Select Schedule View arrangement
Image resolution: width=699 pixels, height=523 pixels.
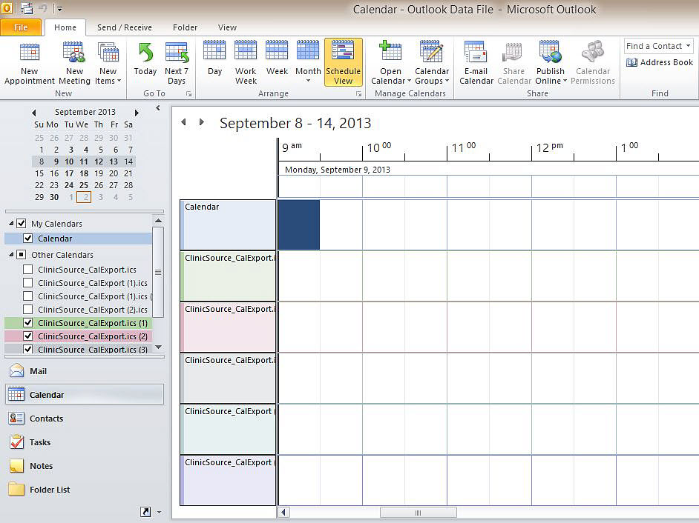click(344, 63)
